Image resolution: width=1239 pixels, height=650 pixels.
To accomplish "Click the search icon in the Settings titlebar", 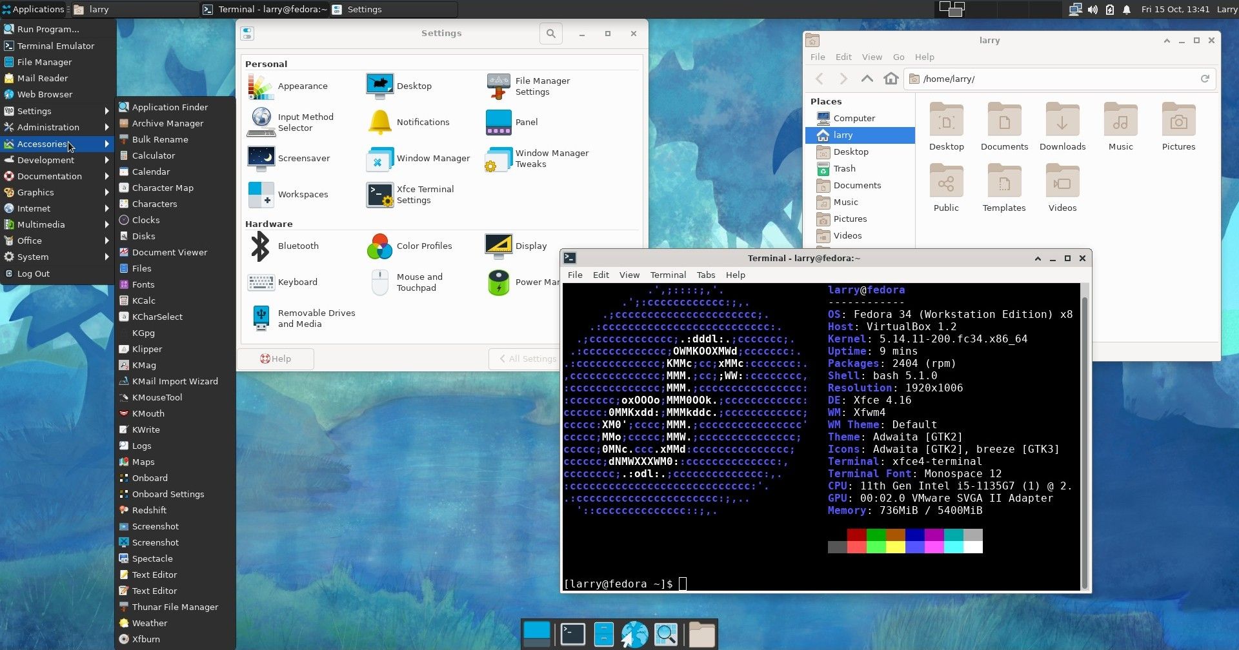I will [x=550, y=33].
